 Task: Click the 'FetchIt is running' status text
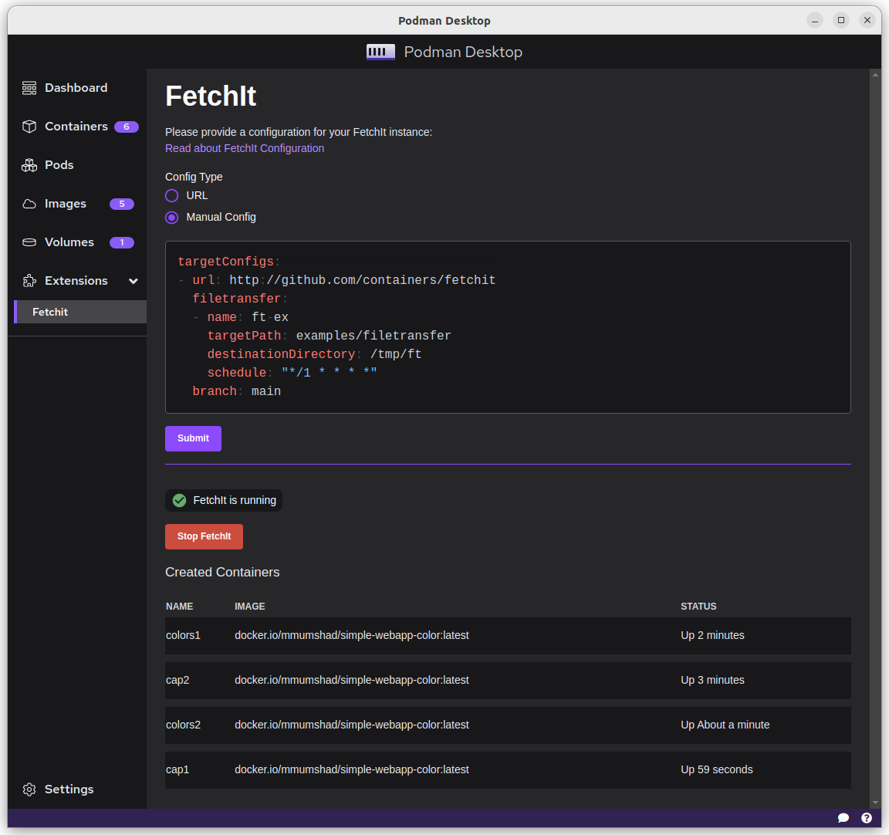(x=235, y=501)
